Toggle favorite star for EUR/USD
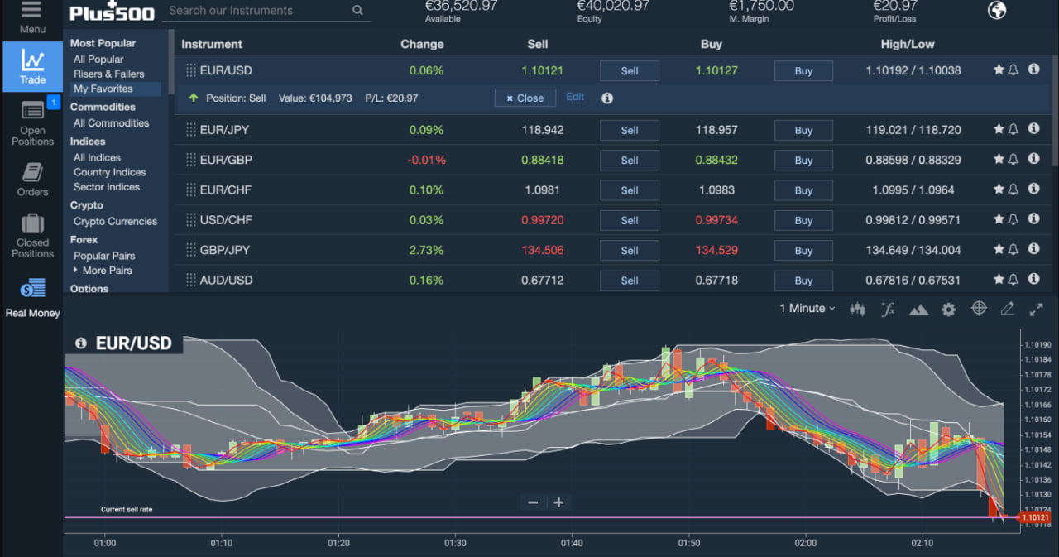 tap(999, 70)
